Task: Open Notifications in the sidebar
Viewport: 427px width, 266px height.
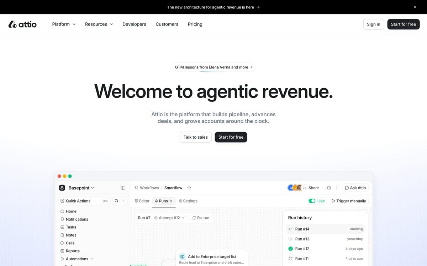Action: pos(74,219)
